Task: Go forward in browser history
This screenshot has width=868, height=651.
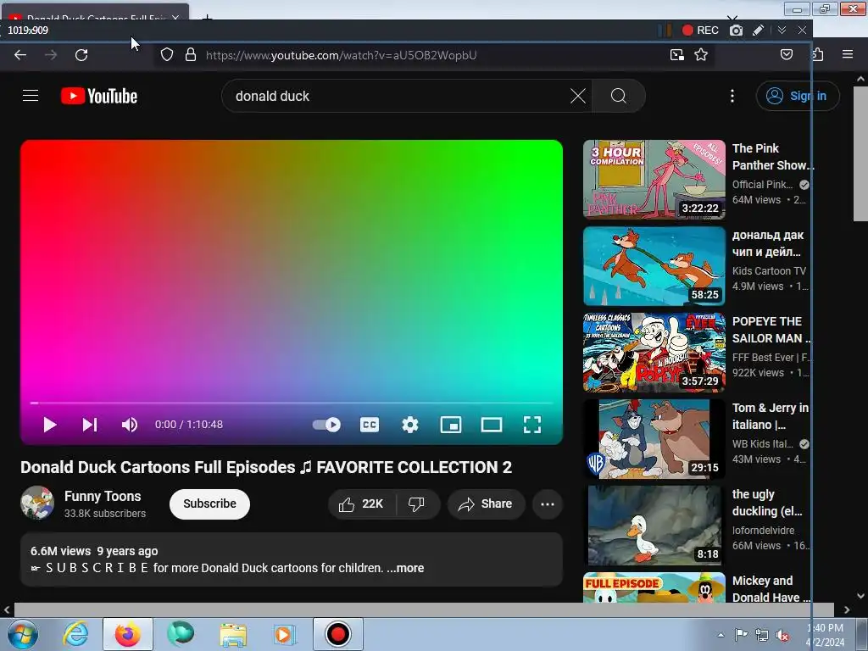Action: 50,55
